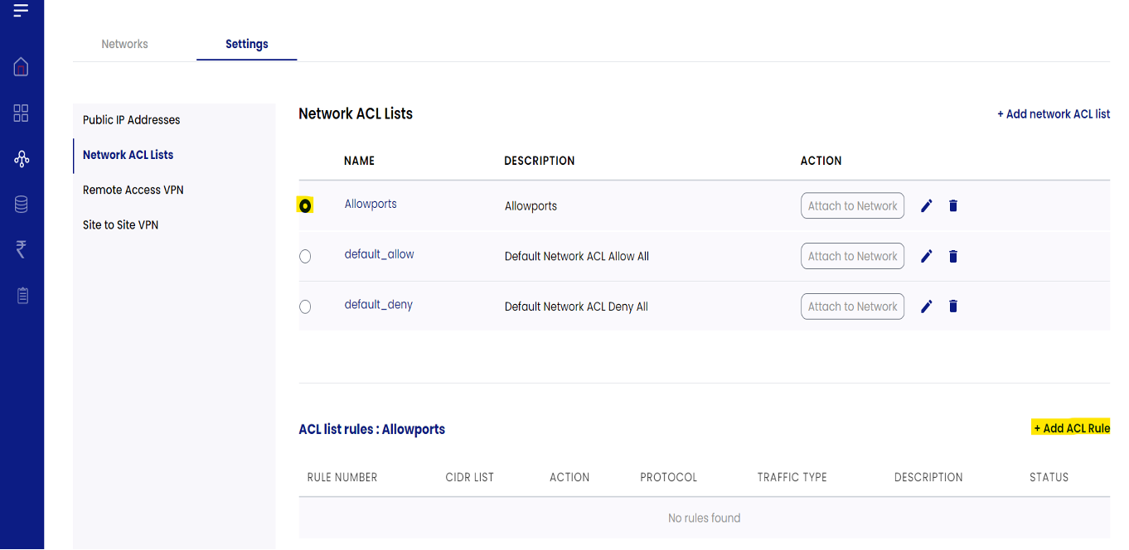Open the dashboard grid icon in sidebar
Screen dimensions: 1129x550
[x=22, y=113]
